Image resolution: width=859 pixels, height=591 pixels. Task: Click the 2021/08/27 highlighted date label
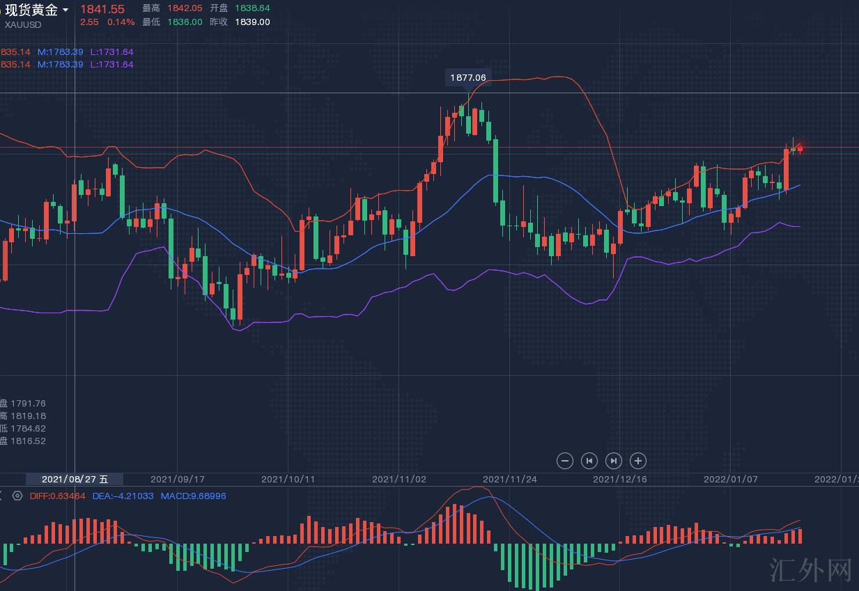coord(75,479)
